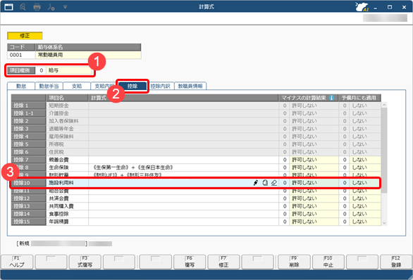This screenshot has width=413, height=280.
Task: Select the 控除12 row header
Action: pos(28,198)
